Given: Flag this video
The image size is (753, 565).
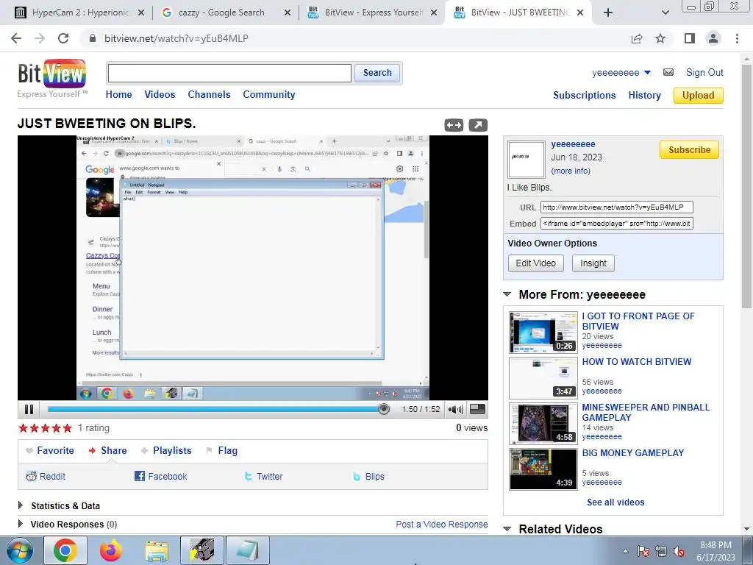Looking at the screenshot, I should coord(222,451).
